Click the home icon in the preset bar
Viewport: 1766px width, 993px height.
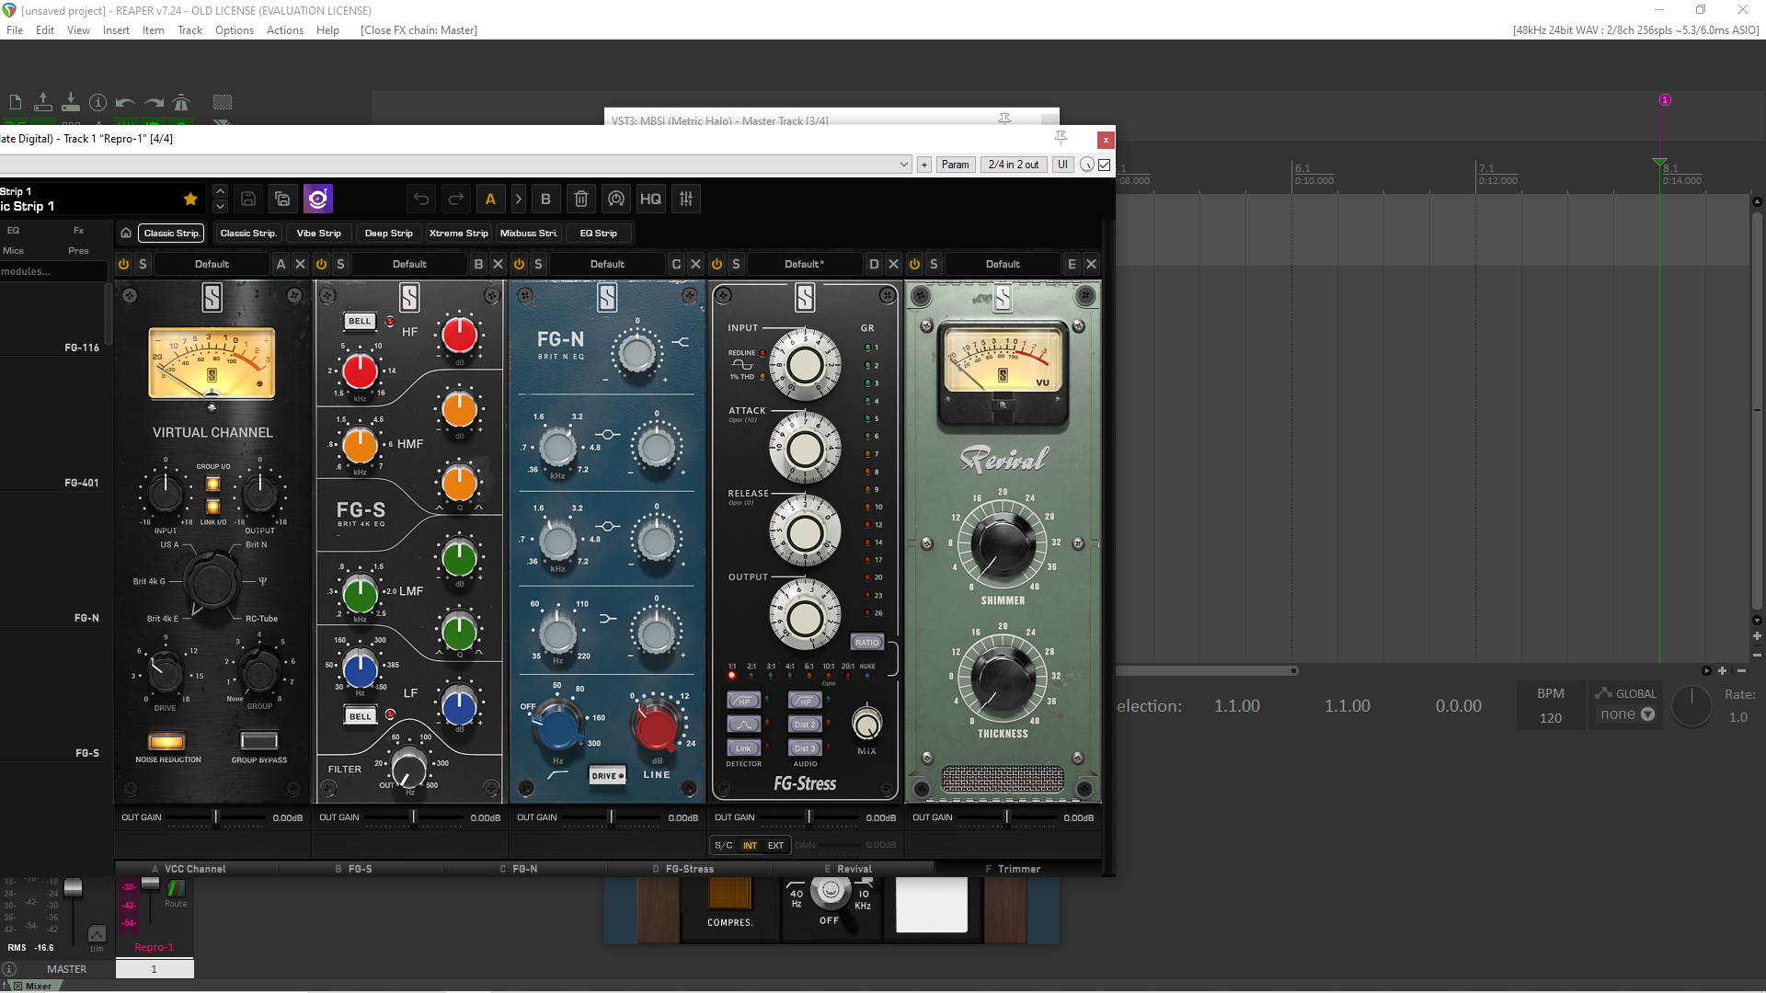tap(126, 233)
